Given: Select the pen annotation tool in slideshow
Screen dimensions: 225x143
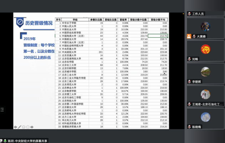Looking at the screenshot, I should click(x=20, y=127).
